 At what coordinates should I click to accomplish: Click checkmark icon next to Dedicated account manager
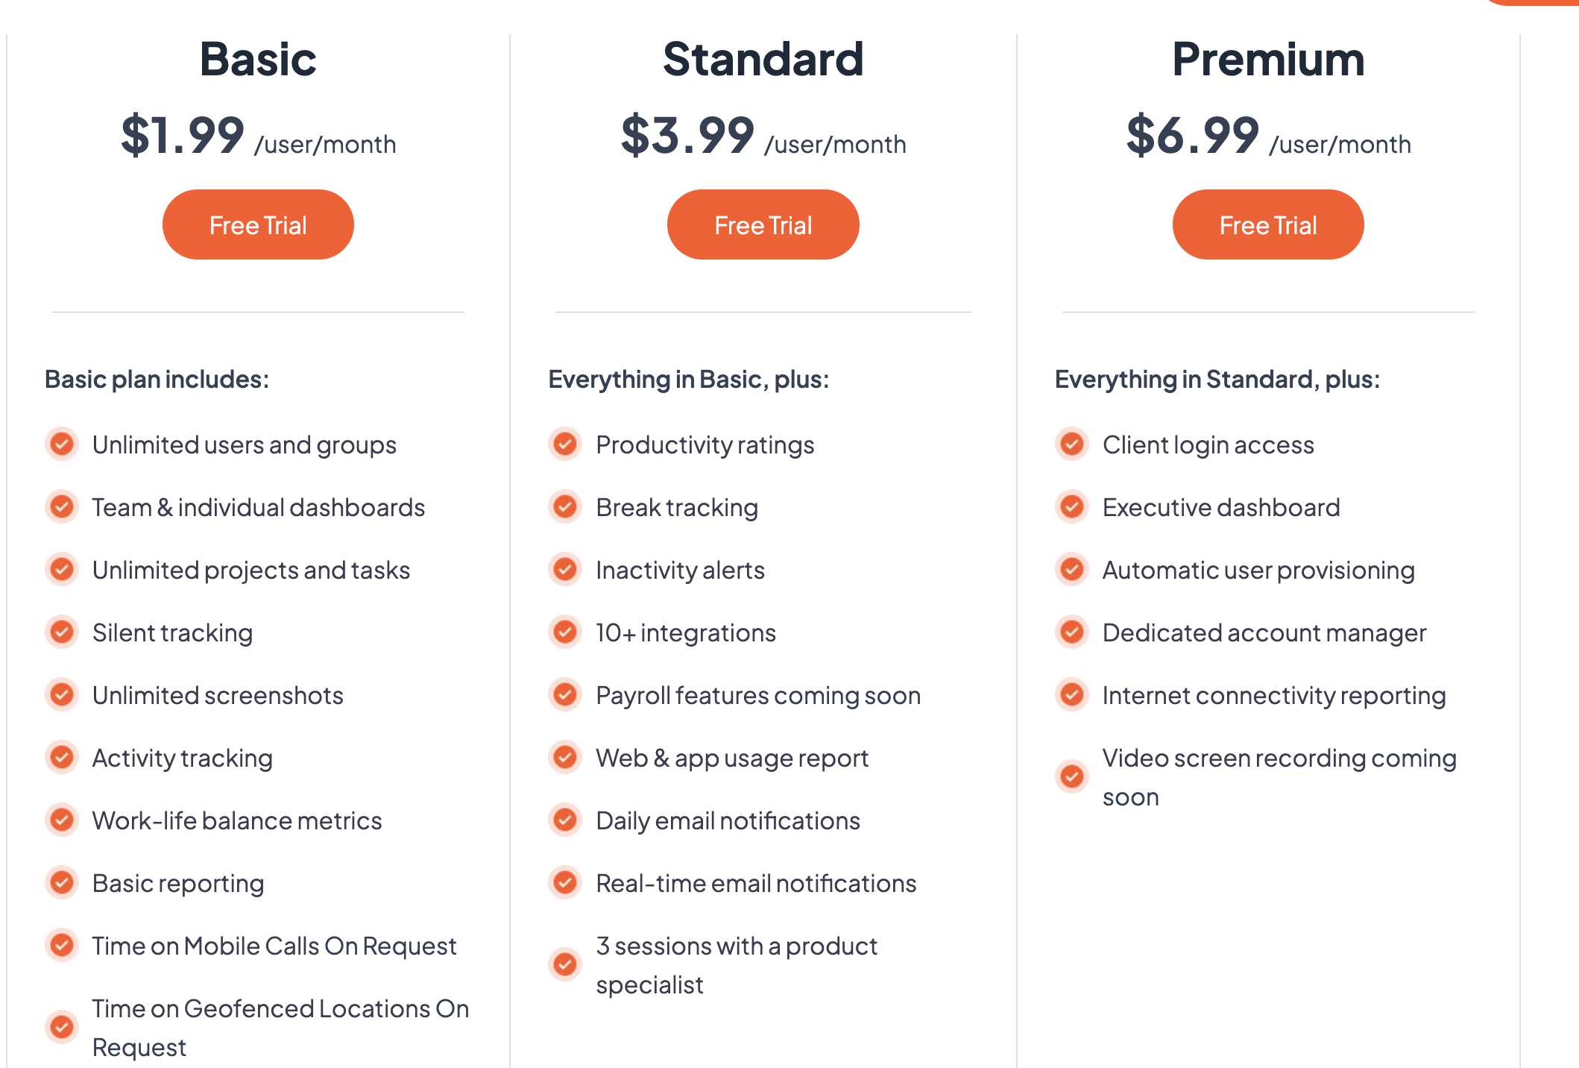(1072, 632)
